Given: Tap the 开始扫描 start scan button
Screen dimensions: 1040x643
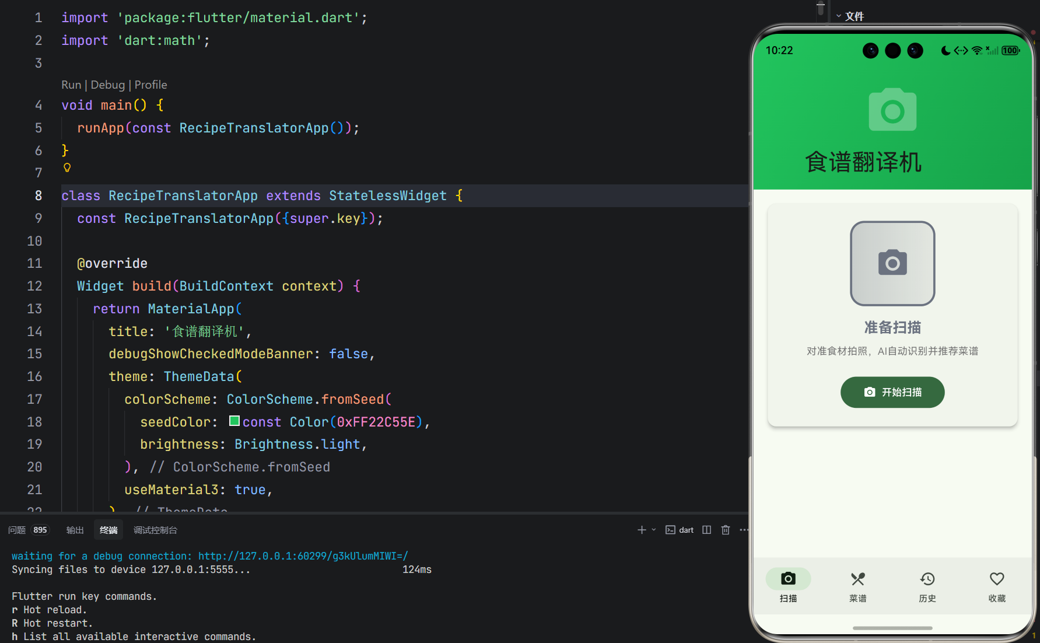Looking at the screenshot, I should click(x=892, y=392).
